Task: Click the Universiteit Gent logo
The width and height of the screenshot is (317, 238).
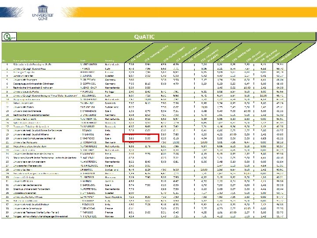Action: 43,12
